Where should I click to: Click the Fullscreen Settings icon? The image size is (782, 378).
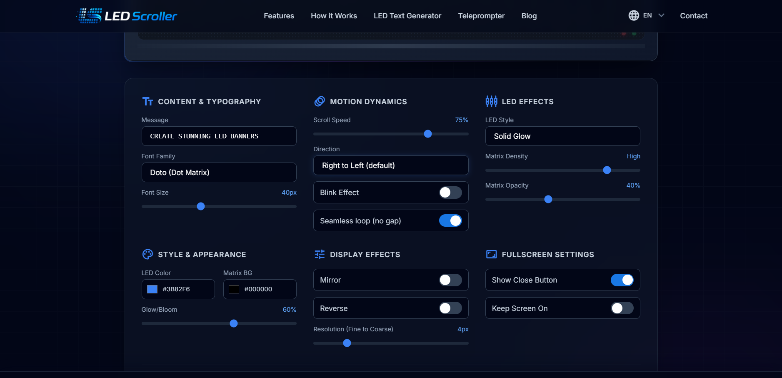[491, 254]
